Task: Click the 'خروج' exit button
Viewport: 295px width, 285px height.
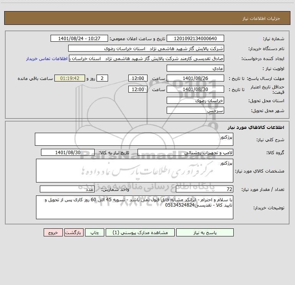Action: 53,233
